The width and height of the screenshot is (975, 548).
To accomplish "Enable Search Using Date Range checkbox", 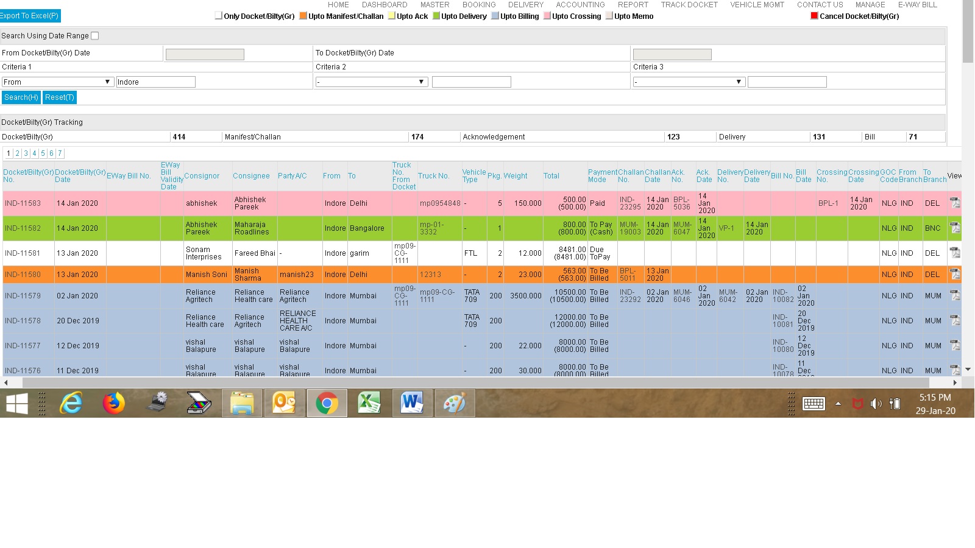I will point(95,36).
